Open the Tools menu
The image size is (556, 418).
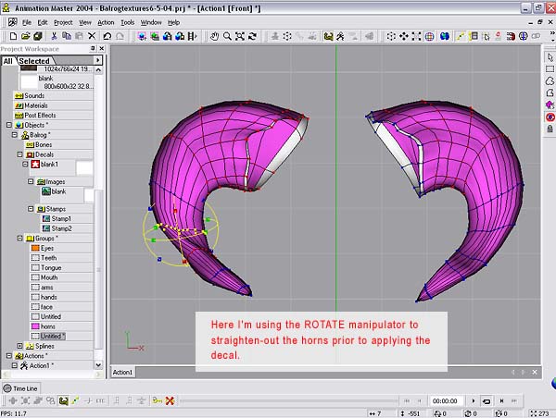(x=128, y=21)
